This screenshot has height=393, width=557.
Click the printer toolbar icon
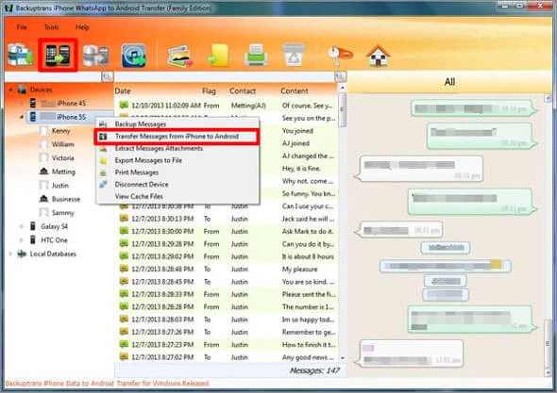(x=256, y=55)
